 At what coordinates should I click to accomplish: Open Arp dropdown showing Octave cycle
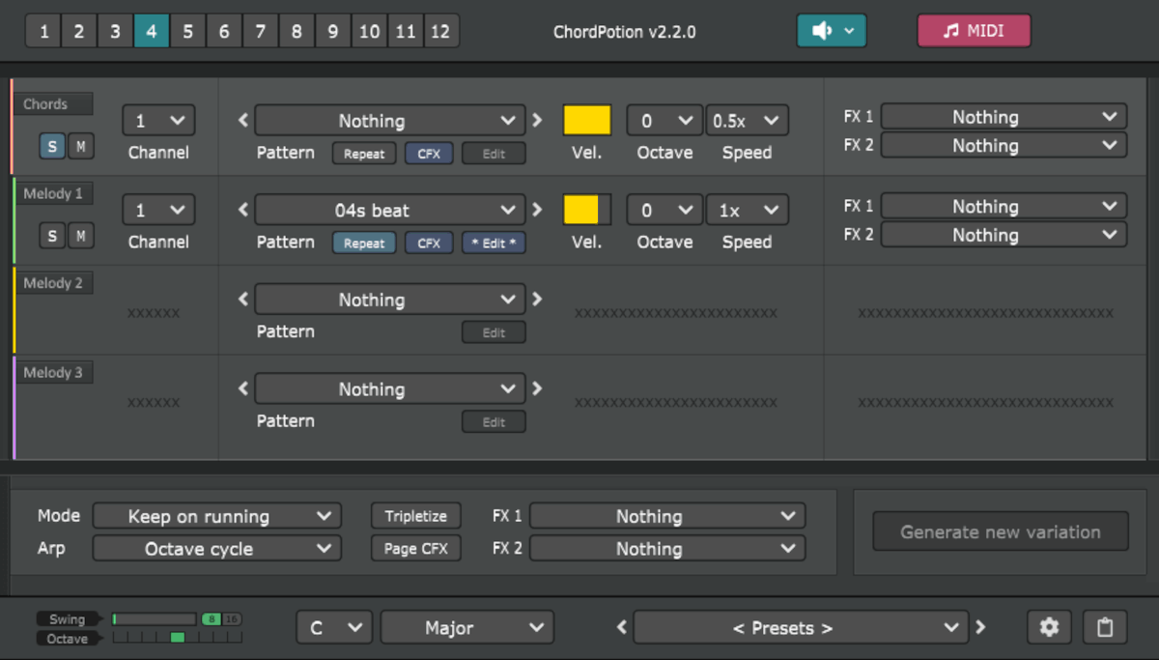coord(217,548)
